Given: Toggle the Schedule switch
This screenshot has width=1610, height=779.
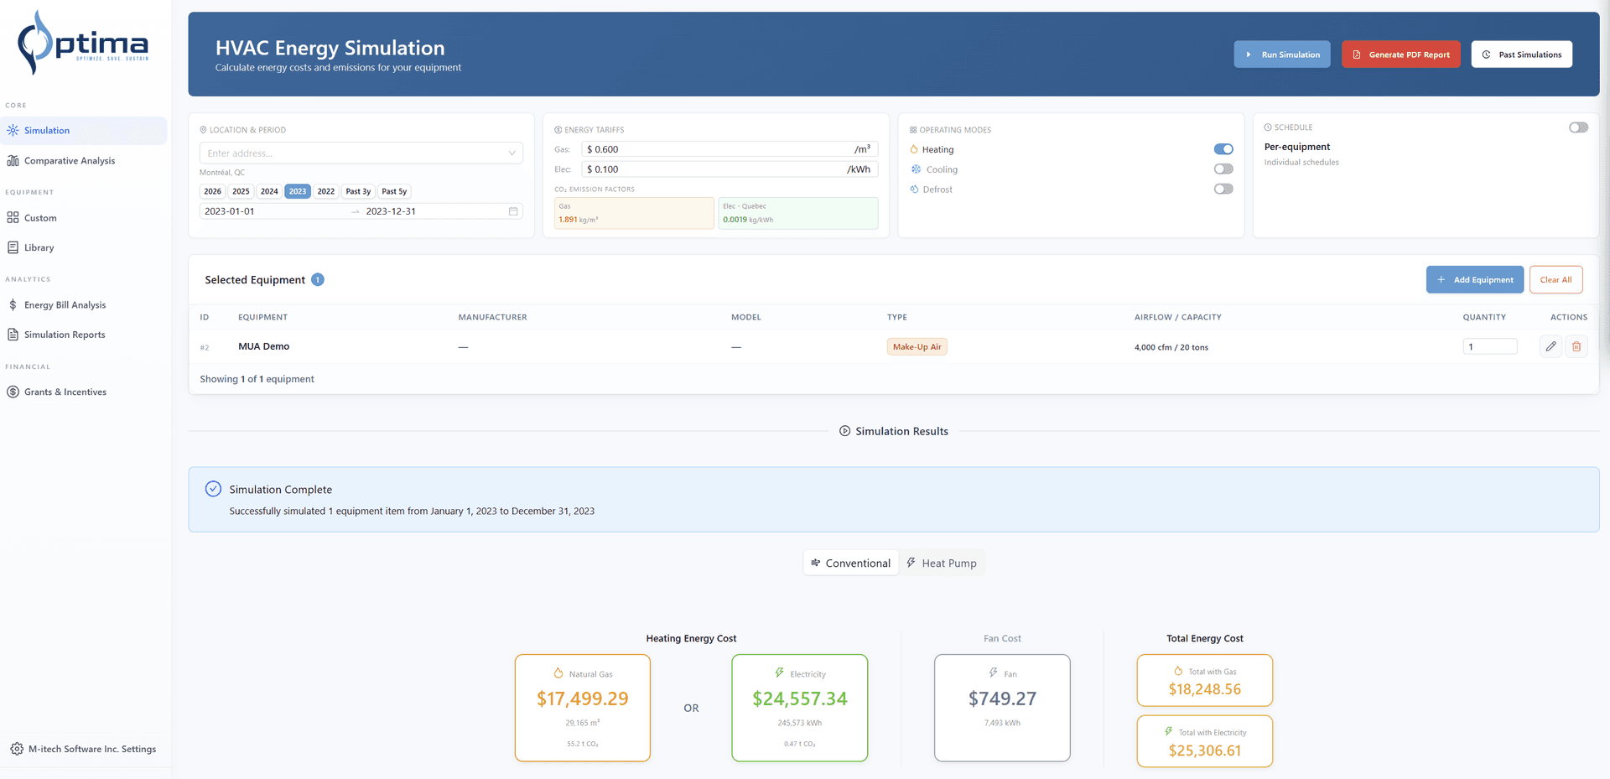Looking at the screenshot, I should tap(1578, 127).
